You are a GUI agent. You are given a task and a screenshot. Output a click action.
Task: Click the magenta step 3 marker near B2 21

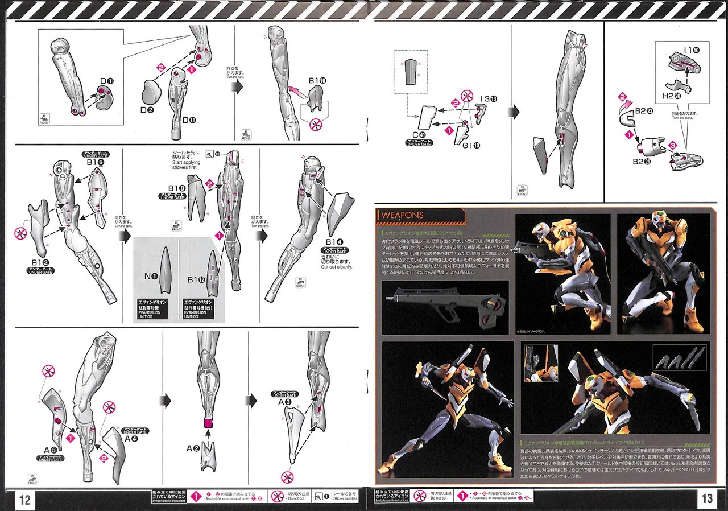(x=672, y=146)
